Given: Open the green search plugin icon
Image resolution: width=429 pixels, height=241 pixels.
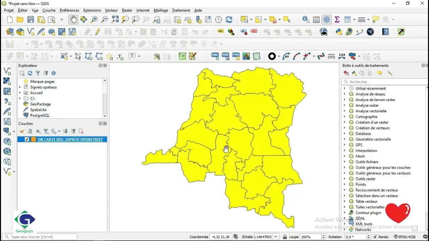Looking at the screenshot, I should point(182,56).
